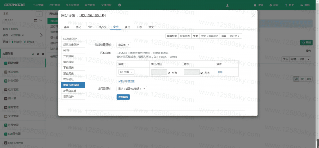
Task: Open 软件管家 in the app list sidebar
Action: coord(23,89)
